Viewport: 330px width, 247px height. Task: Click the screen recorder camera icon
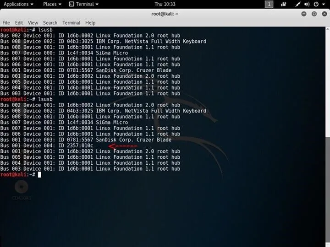(283, 4)
